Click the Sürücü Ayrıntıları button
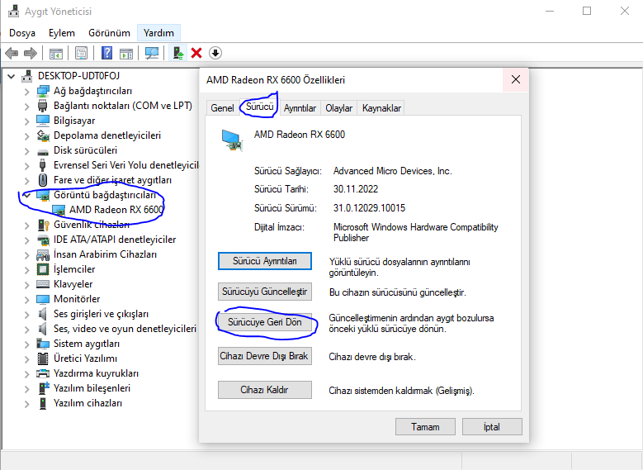The height and width of the screenshot is (470, 643). coord(264,261)
